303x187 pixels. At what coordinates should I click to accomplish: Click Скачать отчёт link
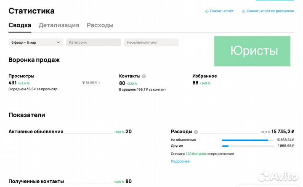tap(221, 11)
